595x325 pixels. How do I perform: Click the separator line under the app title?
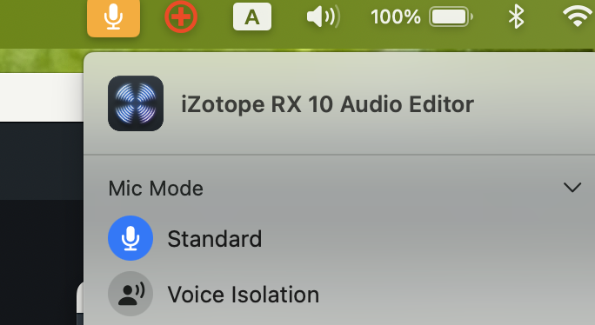(339, 155)
